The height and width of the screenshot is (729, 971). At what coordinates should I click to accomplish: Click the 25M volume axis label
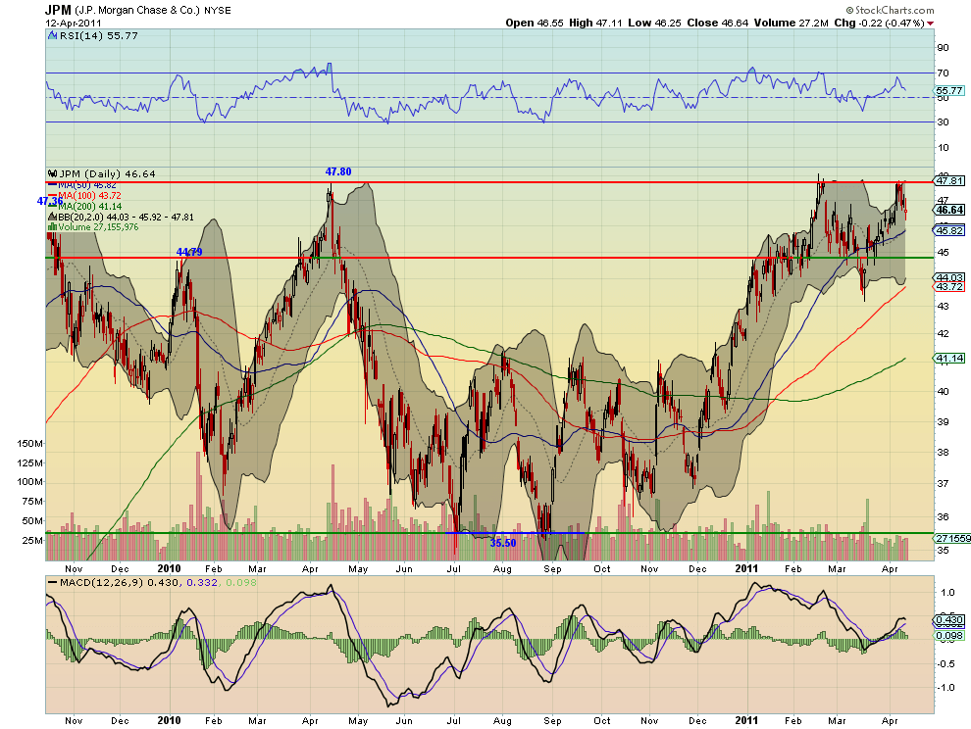click(x=32, y=540)
